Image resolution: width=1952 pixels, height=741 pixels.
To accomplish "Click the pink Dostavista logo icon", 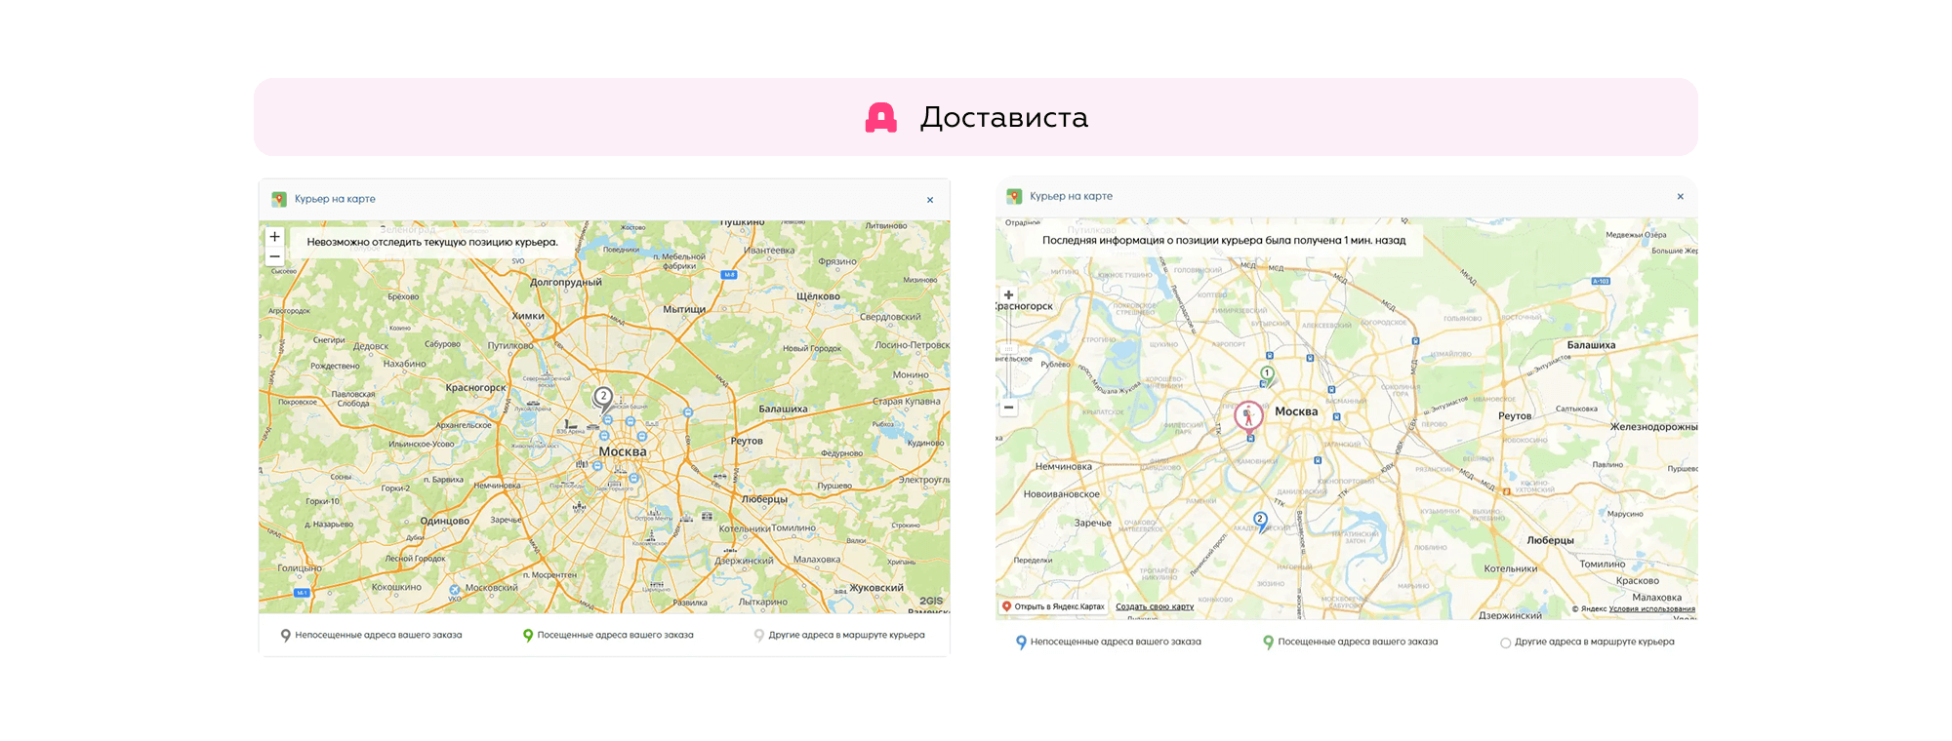I will pyautogui.click(x=881, y=118).
